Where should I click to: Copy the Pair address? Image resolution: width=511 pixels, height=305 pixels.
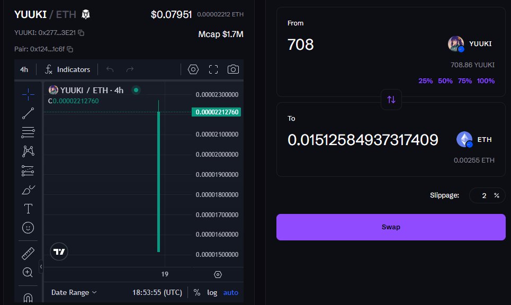pos(70,49)
